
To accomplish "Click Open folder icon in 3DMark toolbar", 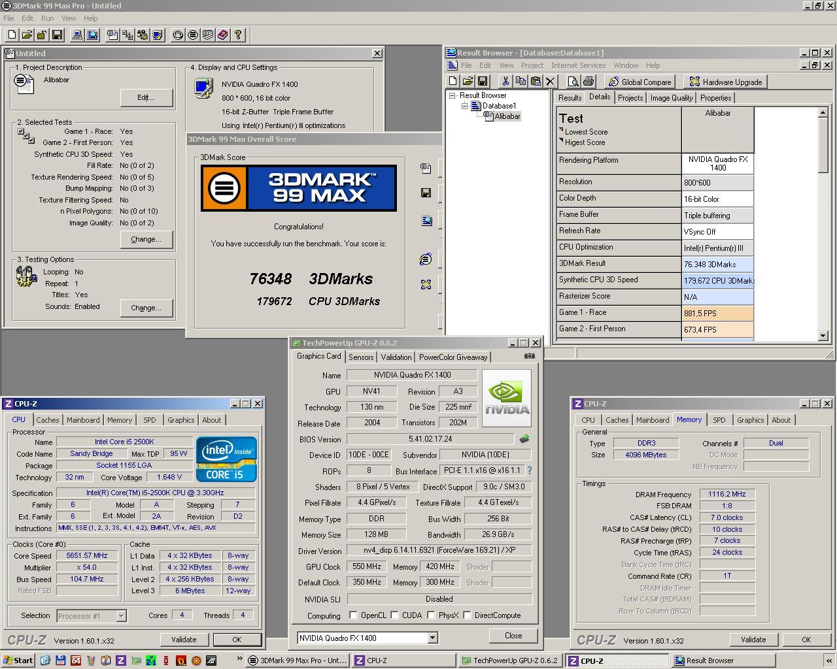I will click(x=27, y=35).
